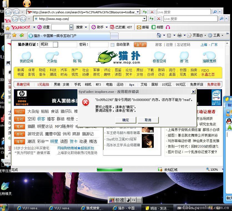Click the Intel badge on the banner

(x=216, y=97)
